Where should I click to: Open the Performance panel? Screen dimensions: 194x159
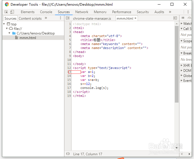pos(122,12)
